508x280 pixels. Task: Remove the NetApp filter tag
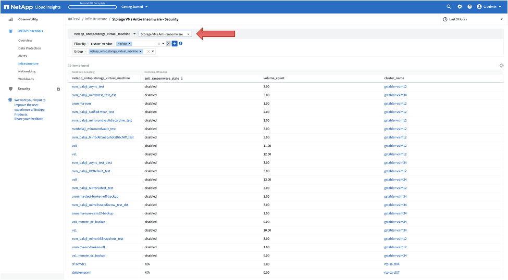click(129, 44)
